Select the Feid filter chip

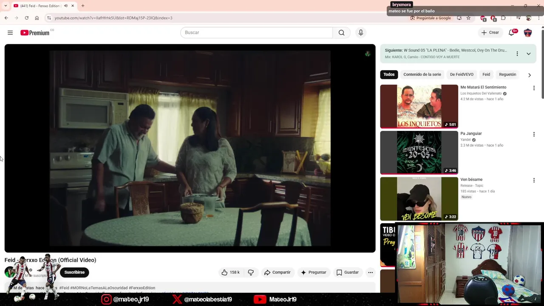click(x=486, y=74)
